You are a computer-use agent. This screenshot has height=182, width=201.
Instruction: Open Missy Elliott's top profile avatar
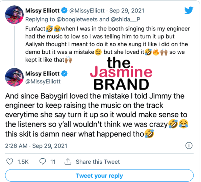[x=14, y=15]
